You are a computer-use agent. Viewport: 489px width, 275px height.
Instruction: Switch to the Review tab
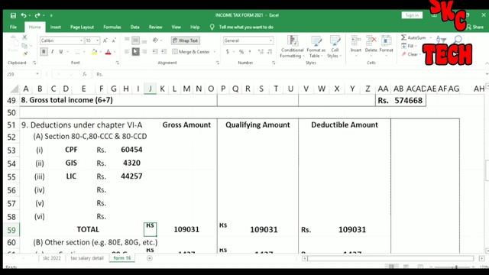point(155,27)
